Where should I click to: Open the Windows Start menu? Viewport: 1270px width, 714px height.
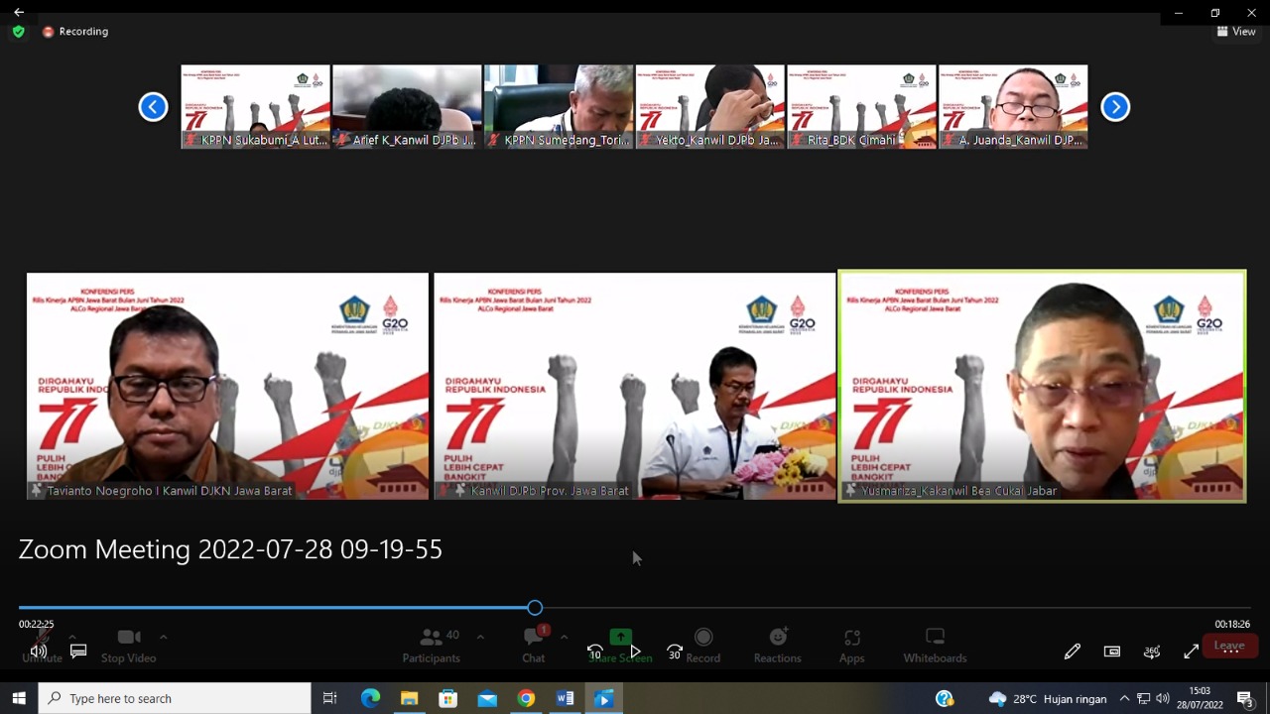(x=19, y=699)
